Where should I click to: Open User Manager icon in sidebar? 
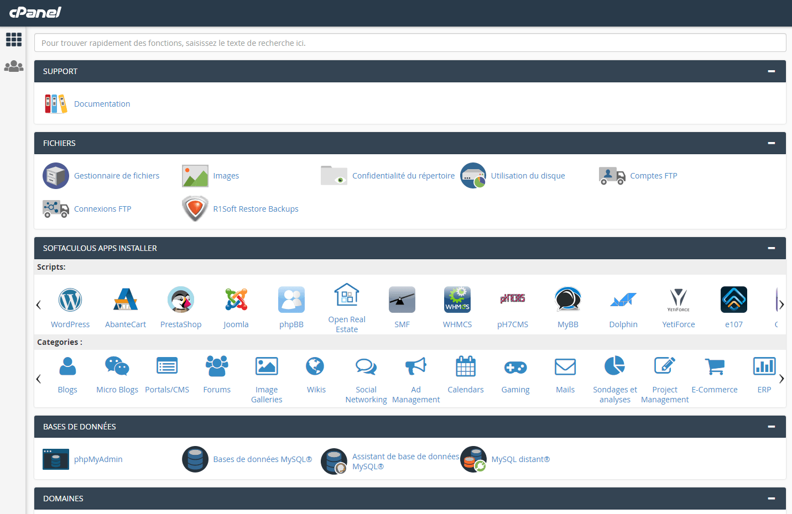click(14, 66)
